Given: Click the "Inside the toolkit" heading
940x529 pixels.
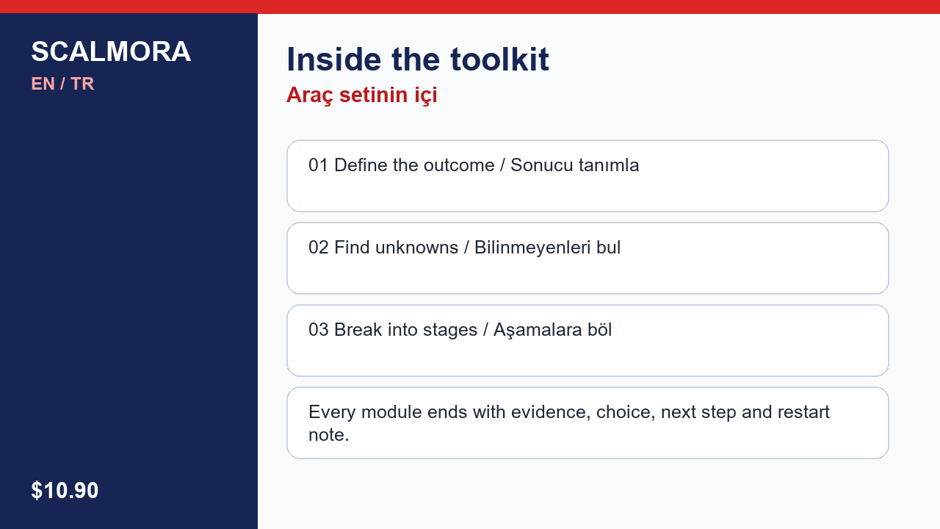Looking at the screenshot, I should coord(418,60).
